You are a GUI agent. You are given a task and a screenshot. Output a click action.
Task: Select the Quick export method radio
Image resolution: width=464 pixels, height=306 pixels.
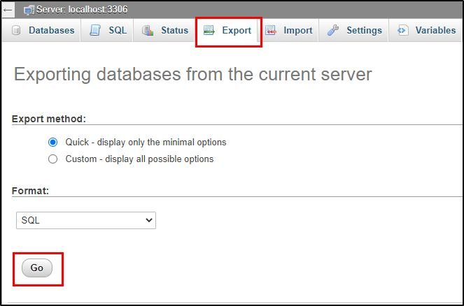(x=52, y=143)
